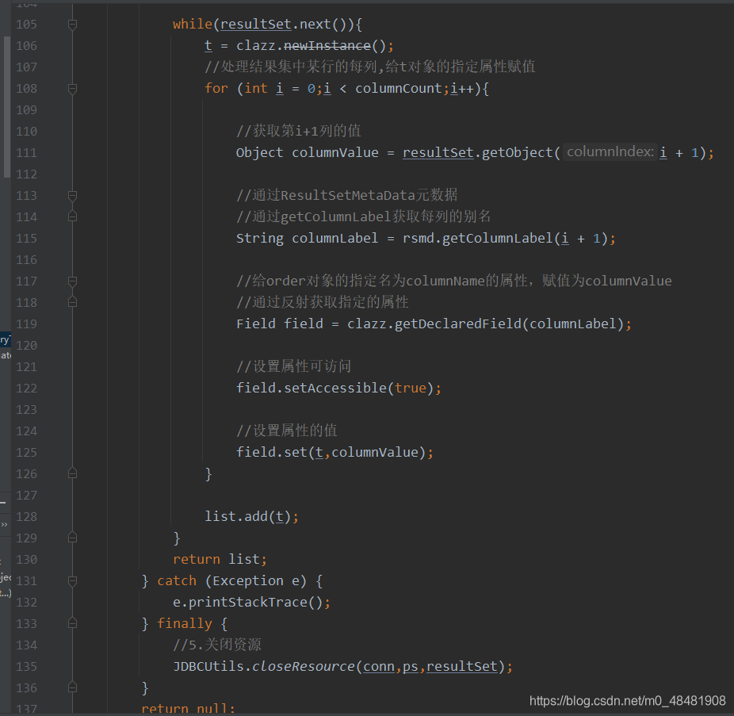Click closeResource method on line 135
734x716 pixels.
(x=304, y=666)
